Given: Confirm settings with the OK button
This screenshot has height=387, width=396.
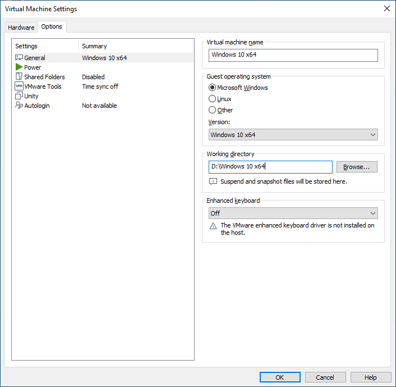Looking at the screenshot, I should (279, 377).
